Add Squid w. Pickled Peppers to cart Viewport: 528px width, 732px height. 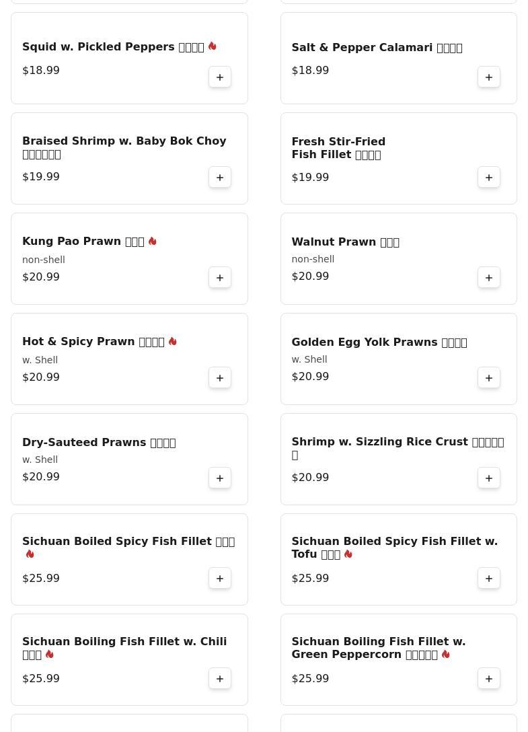point(220,77)
